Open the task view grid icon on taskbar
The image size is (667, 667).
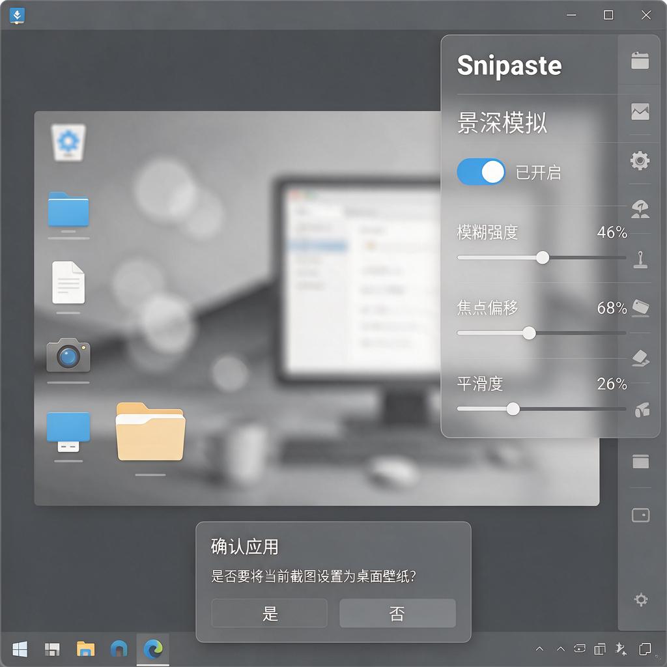tap(52, 649)
